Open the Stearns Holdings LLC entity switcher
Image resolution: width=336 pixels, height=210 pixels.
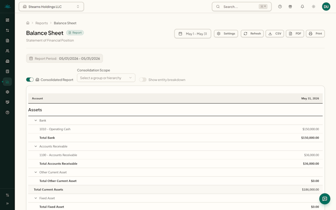[x=51, y=7]
